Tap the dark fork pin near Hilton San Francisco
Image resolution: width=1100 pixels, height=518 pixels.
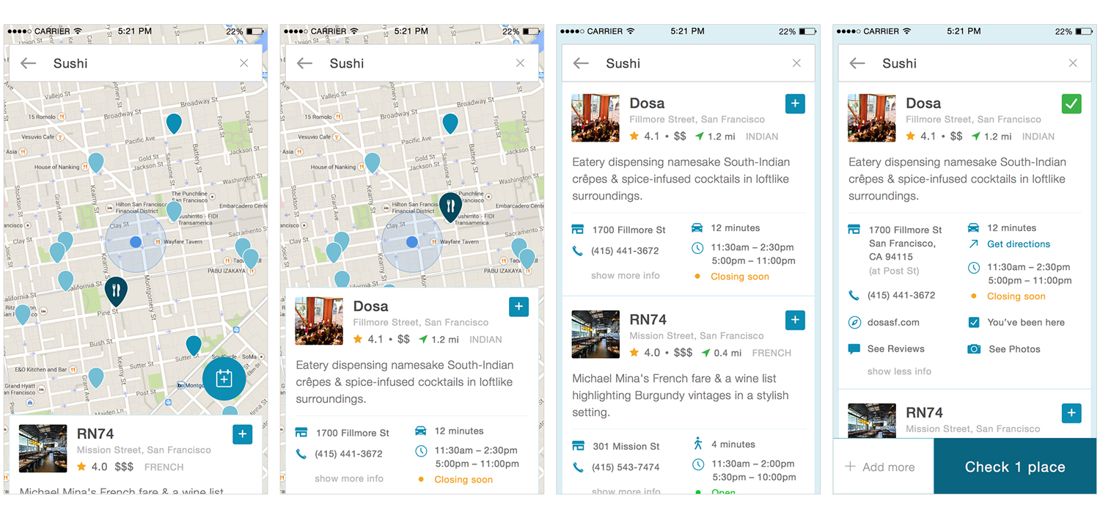[x=450, y=207]
